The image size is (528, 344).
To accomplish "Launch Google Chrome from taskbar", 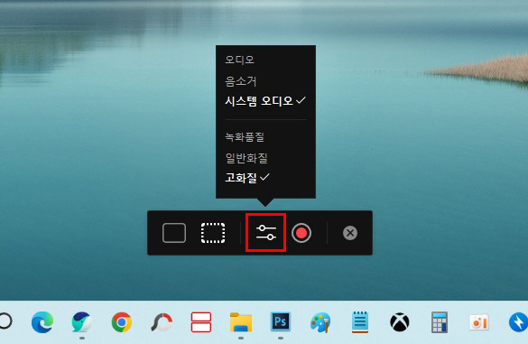I will (x=122, y=322).
